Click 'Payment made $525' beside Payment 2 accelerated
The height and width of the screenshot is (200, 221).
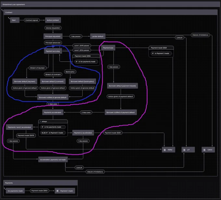(x=113, y=133)
